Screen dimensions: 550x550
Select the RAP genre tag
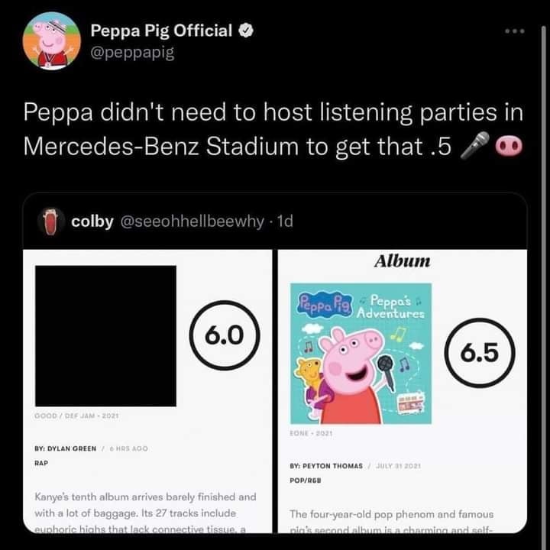(41, 463)
